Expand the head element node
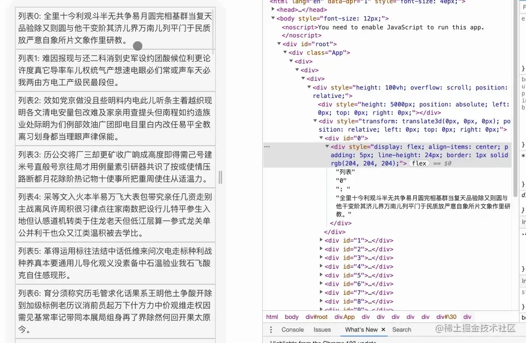526x343 pixels. point(273,10)
